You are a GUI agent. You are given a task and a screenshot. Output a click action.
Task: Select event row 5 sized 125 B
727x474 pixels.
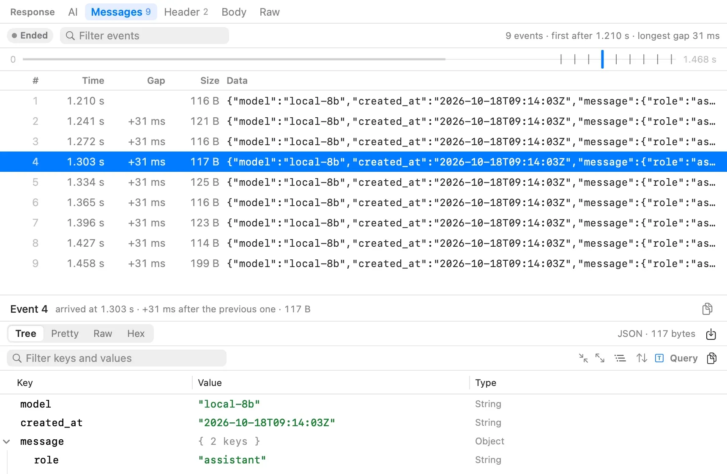(x=363, y=182)
